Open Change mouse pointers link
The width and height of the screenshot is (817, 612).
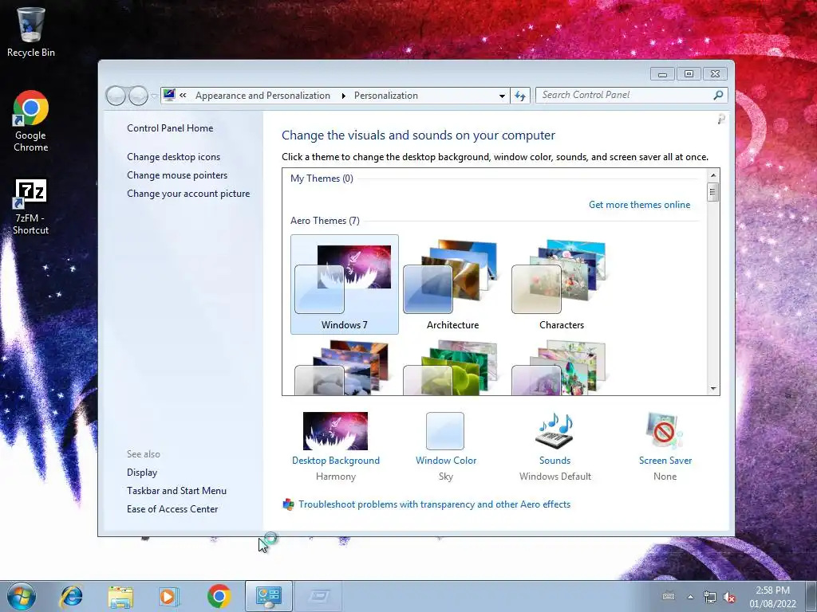point(177,175)
